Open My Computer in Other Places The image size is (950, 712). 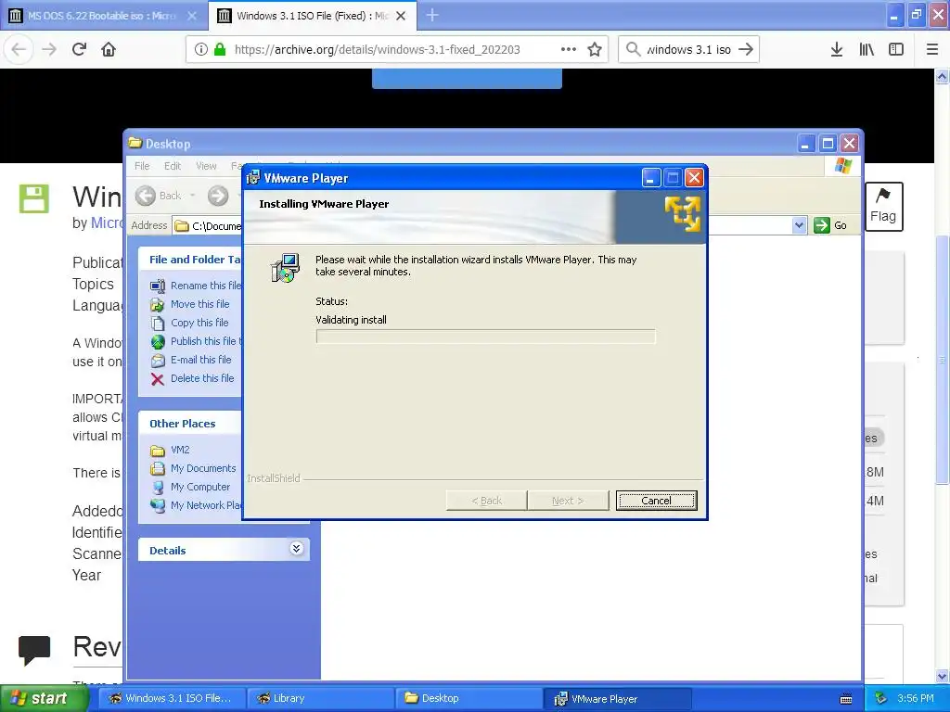tap(200, 487)
